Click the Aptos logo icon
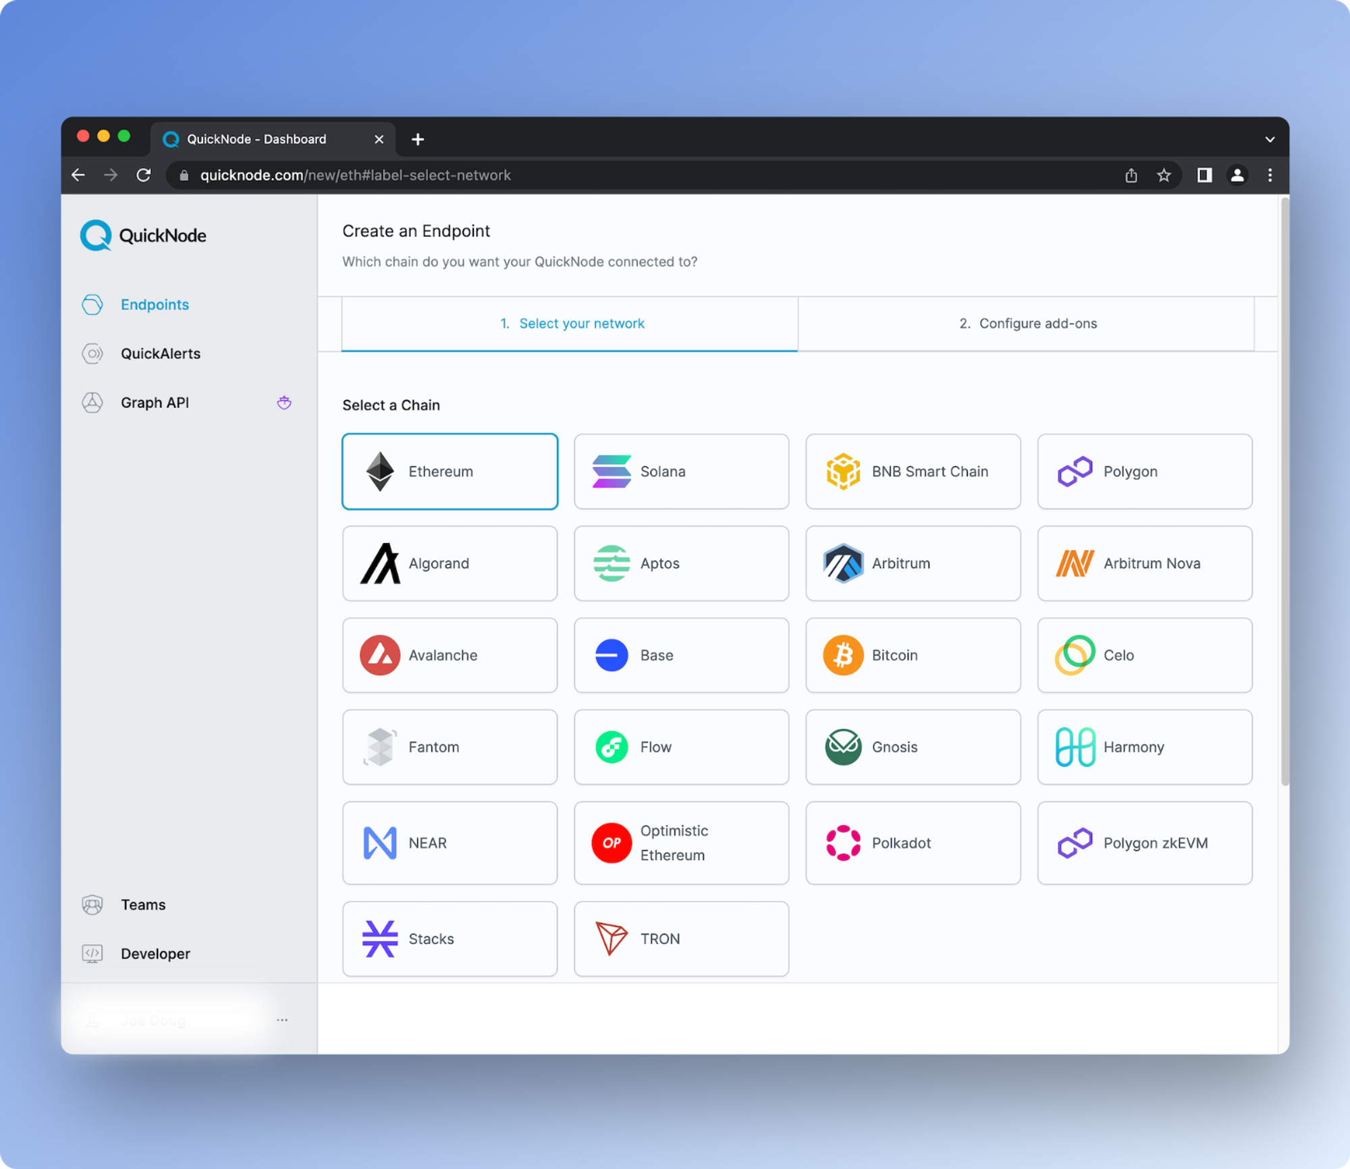 pos(612,563)
